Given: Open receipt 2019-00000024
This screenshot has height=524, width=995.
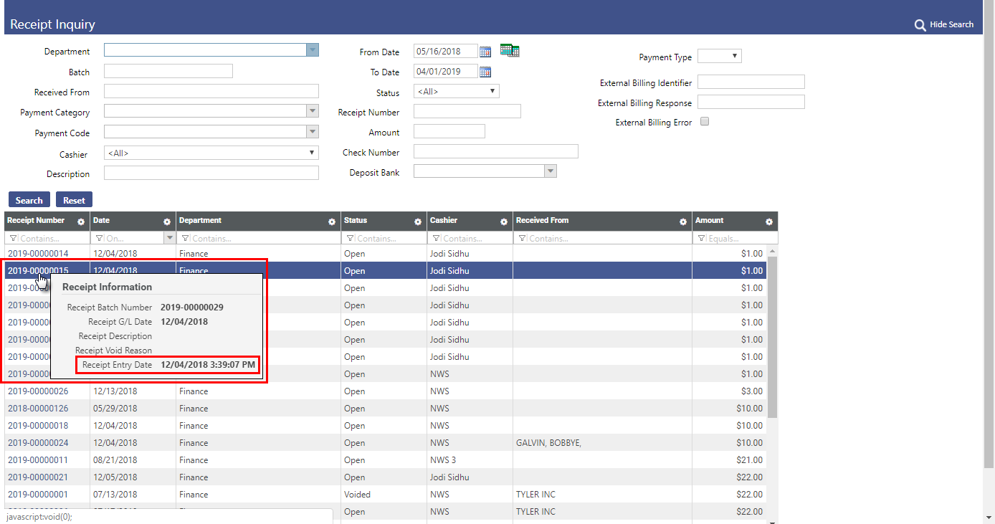Looking at the screenshot, I should tap(38, 443).
